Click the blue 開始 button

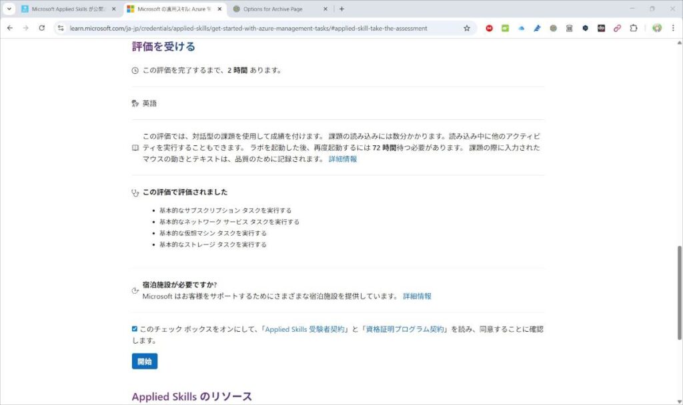145,361
